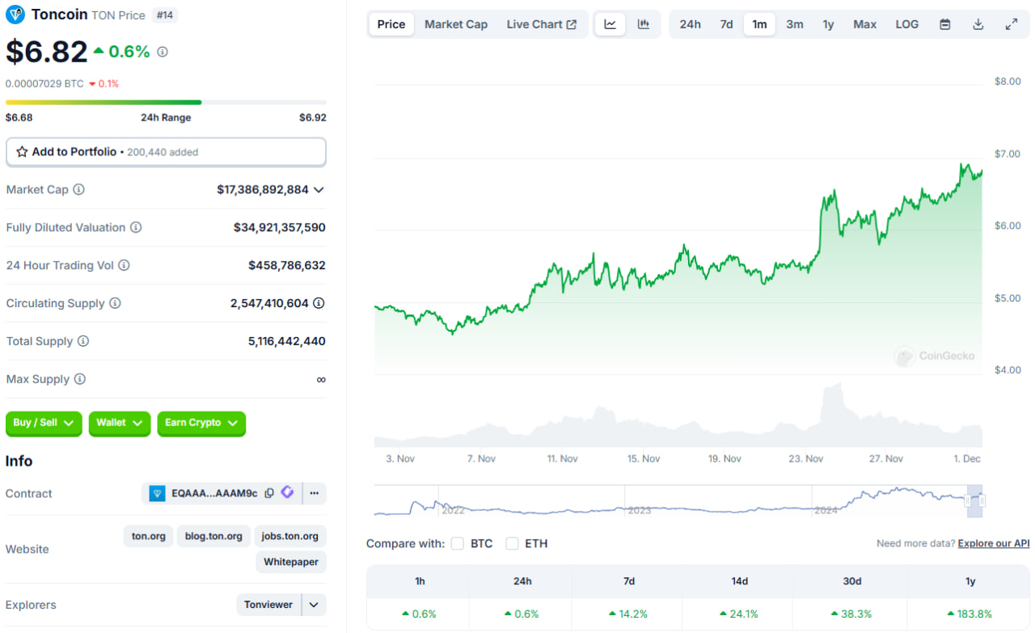Open the Tonviewer explorer link

[268, 605]
